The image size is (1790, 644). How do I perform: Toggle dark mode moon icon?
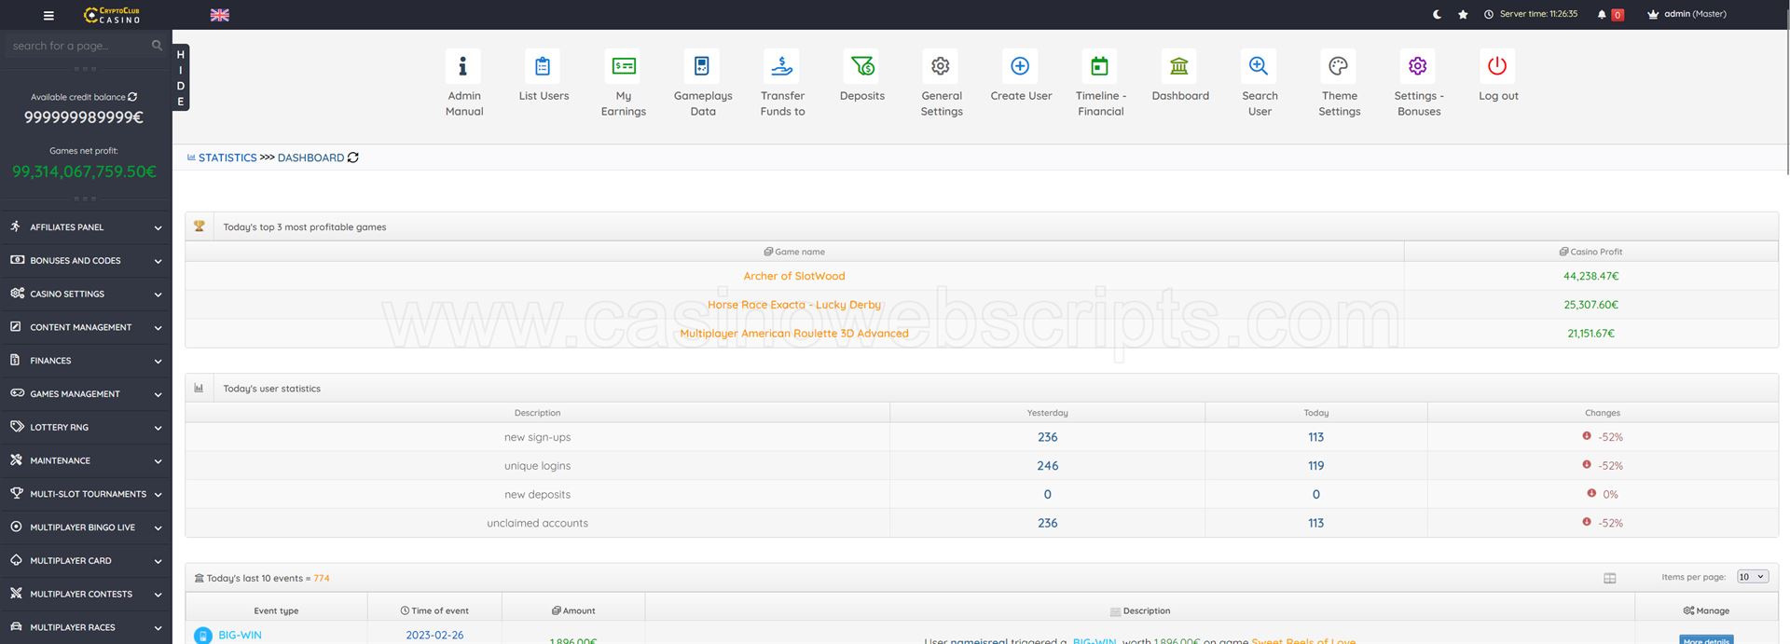click(x=1437, y=14)
